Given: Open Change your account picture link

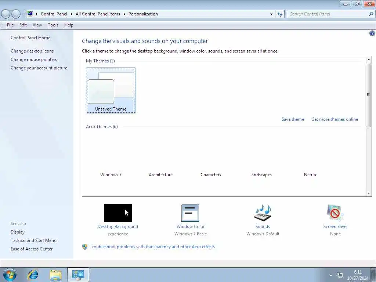Looking at the screenshot, I should 39,68.
